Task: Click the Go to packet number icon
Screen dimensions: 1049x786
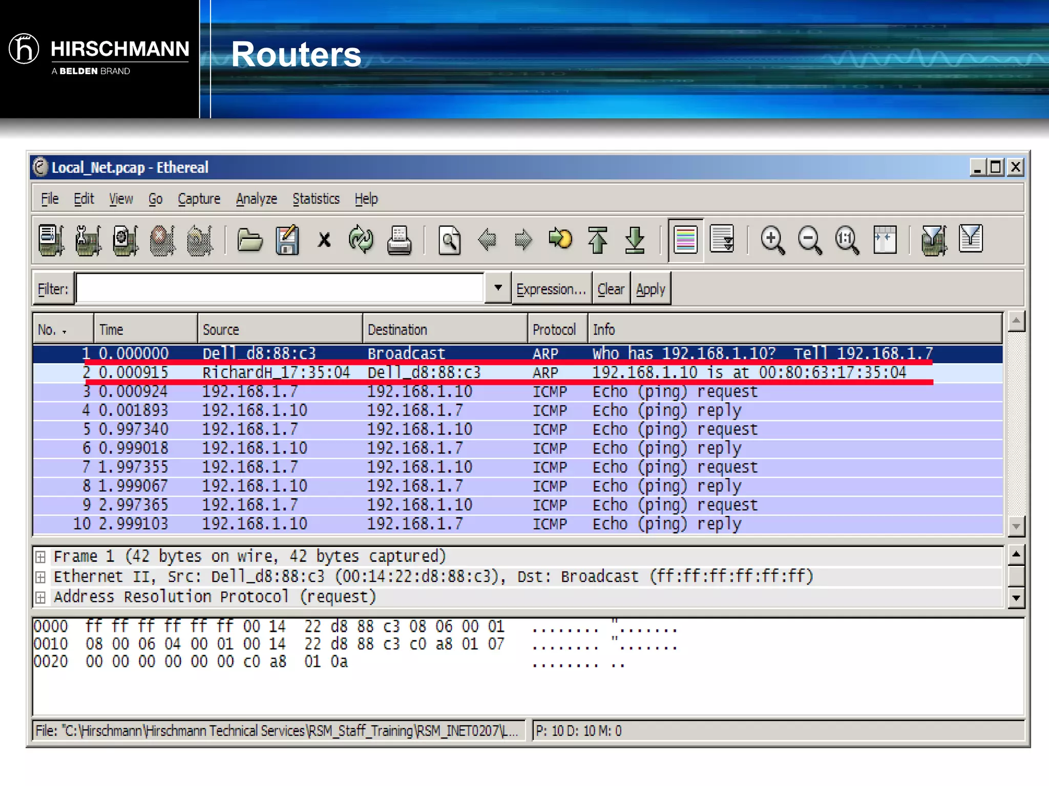Action: click(x=560, y=239)
